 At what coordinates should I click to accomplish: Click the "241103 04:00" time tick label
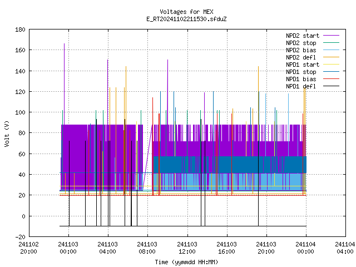pos(107,248)
